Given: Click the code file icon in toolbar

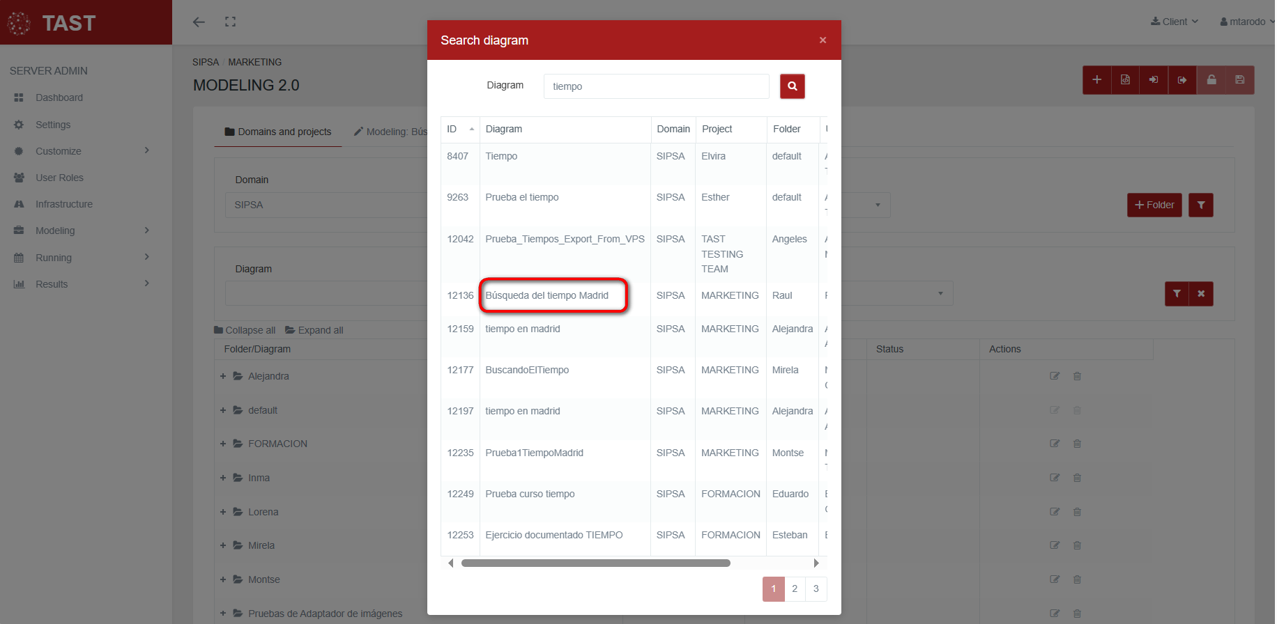Looking at the screenshot, I should tap(1125, 80).
